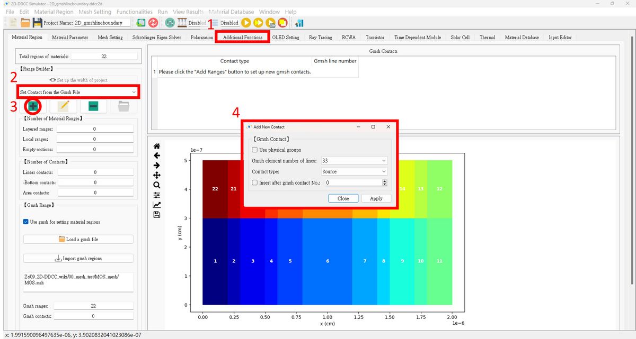Check Insert after gmsh contact No. option
This screenshot has width=636, height=339.
[x=255, y=182]
